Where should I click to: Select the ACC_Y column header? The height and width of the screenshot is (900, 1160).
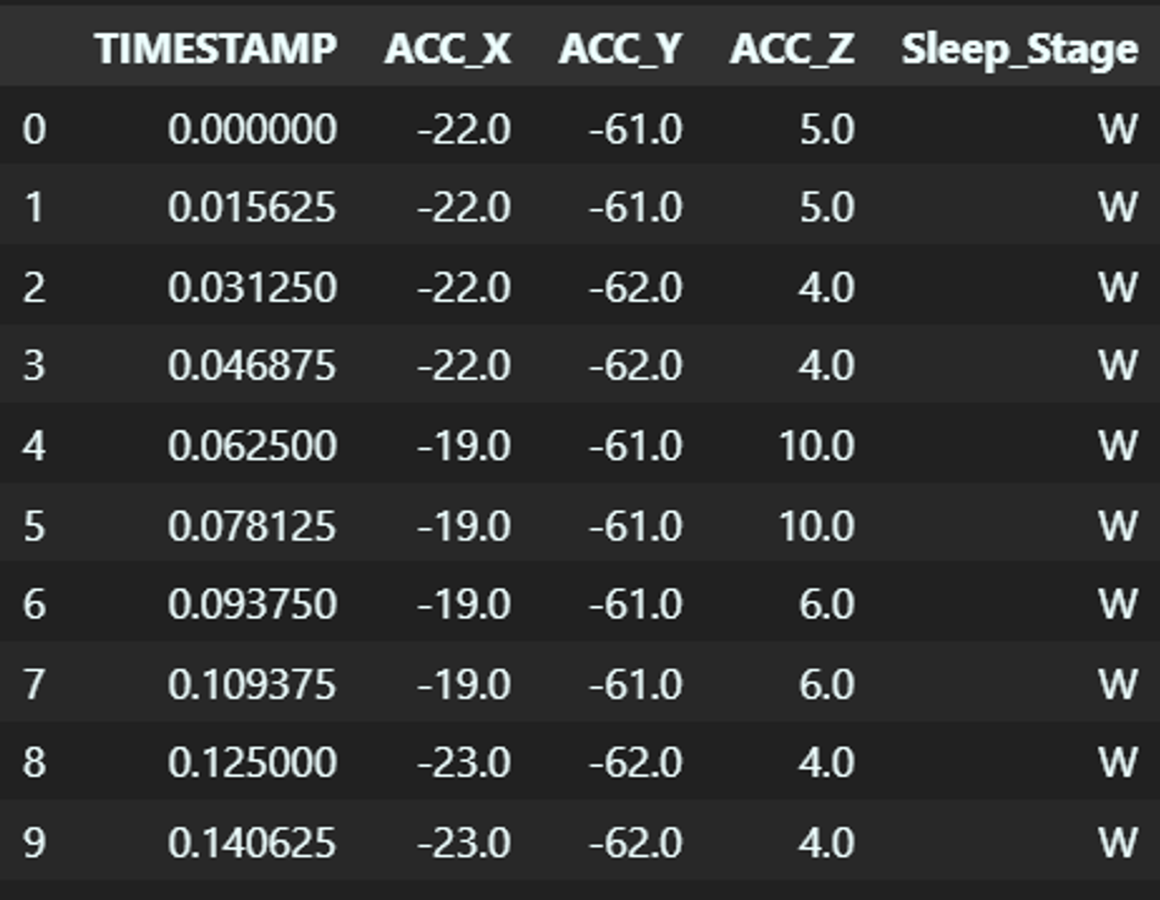(x=620, y=49)
